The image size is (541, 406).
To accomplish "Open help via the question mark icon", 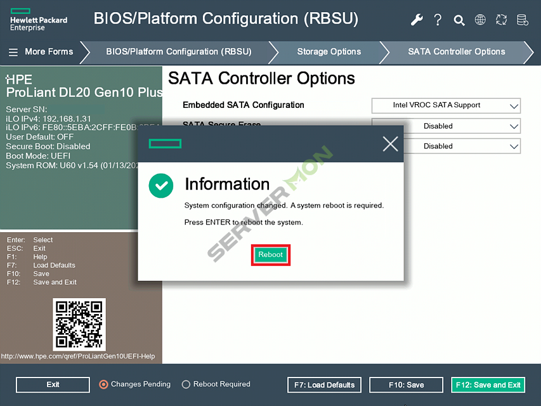I will 438,20.
